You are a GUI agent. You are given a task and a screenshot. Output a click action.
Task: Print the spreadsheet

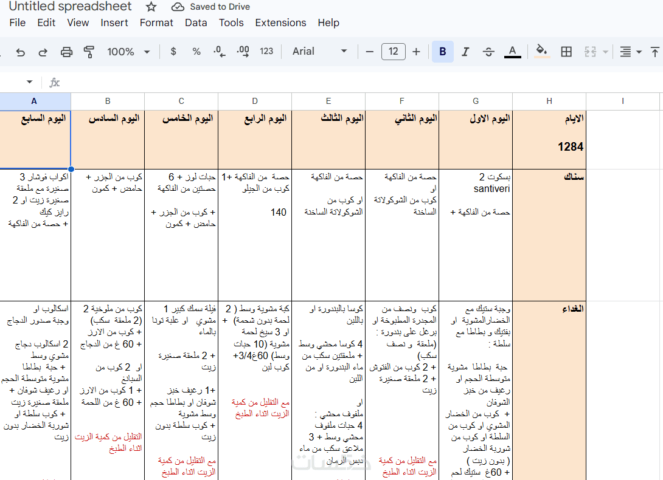pyautogui.click(x=66, y=52)
